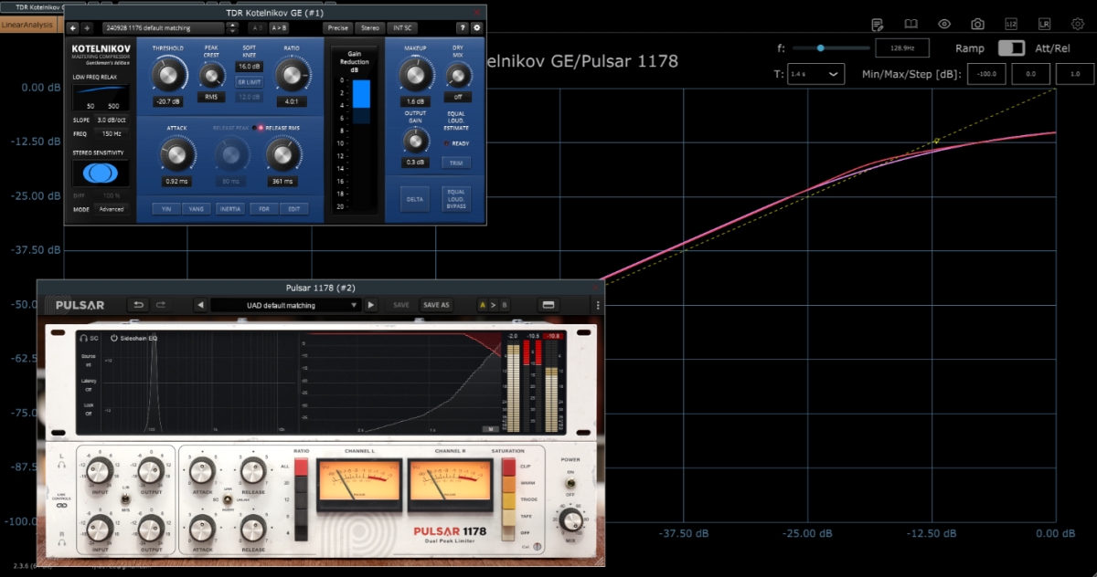Open the manual book icon

pyautogui.click(x=911, y=24)
